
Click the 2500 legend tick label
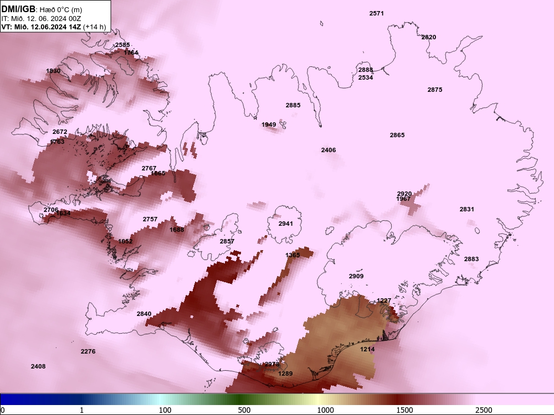tap(484, 410)
